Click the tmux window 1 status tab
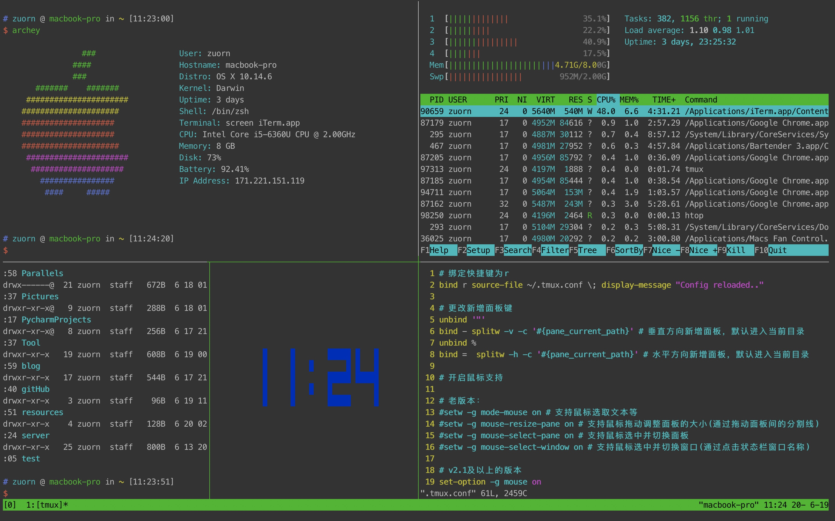835x521 pixels. tap(47, 505)
